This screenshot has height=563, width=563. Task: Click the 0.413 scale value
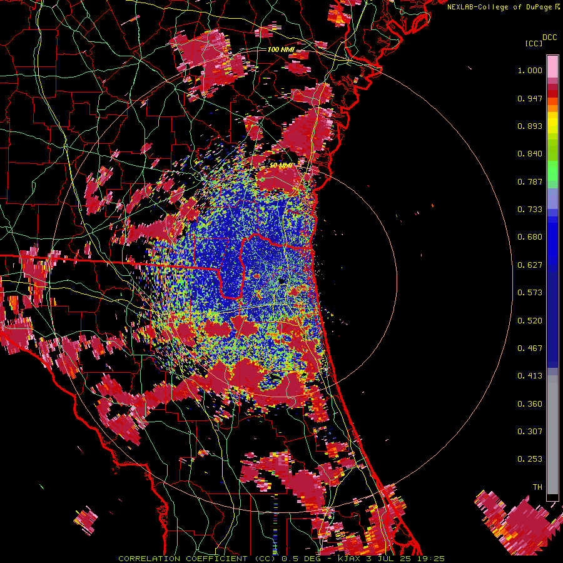(x=530, y=376)
